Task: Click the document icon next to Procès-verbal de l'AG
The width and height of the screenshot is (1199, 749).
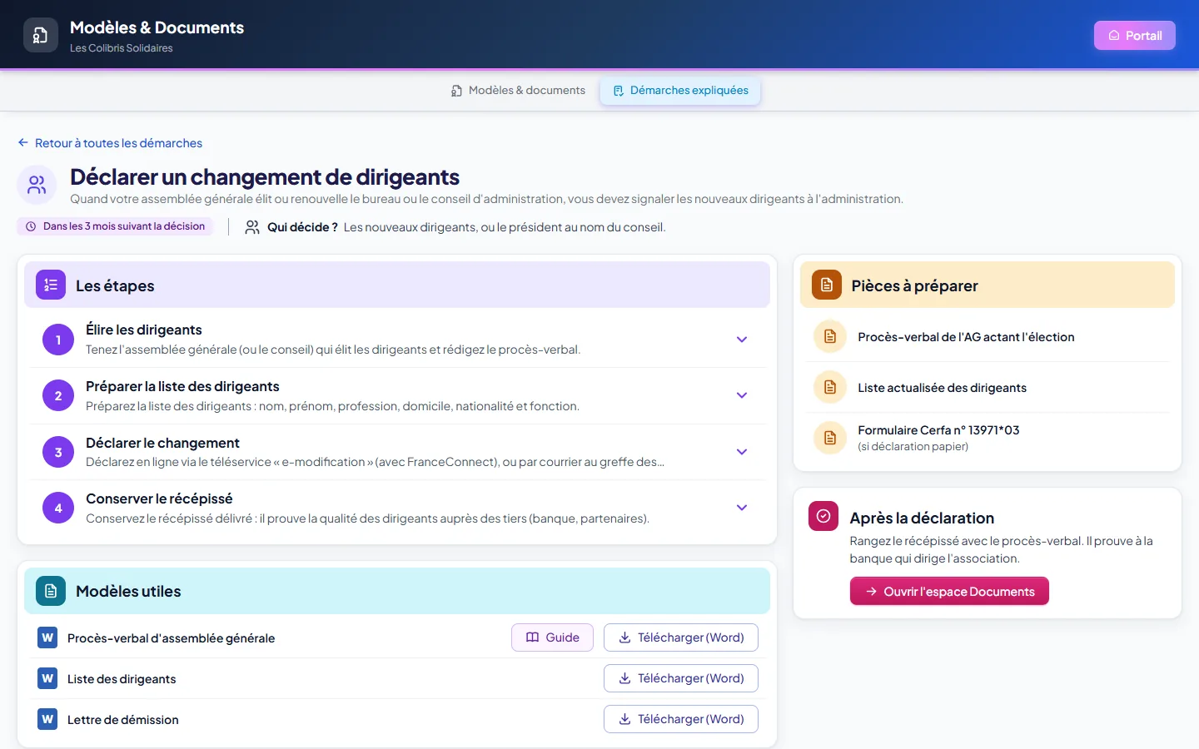Action: coord(830,336)
